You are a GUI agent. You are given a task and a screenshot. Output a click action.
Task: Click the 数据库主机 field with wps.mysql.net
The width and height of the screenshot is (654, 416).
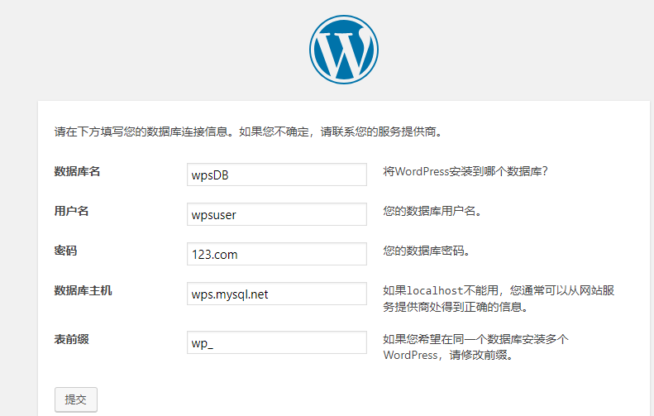pos(277,294)
